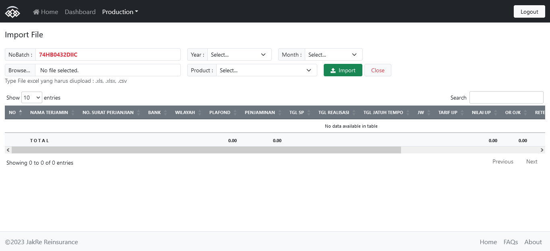Sort by WILAYAH column arrows
The height and width of the screenshot is (251, 550).
[x=200, y=112]
